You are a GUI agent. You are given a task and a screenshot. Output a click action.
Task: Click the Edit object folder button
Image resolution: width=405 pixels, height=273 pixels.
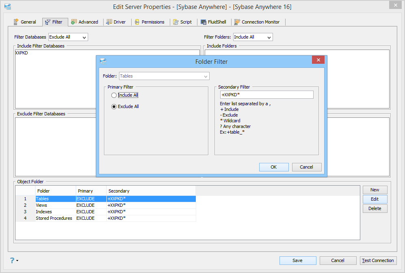coord(375,199)
